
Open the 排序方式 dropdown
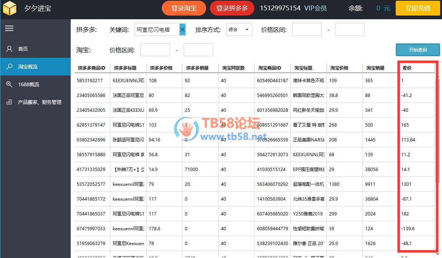tap(239, 30)
